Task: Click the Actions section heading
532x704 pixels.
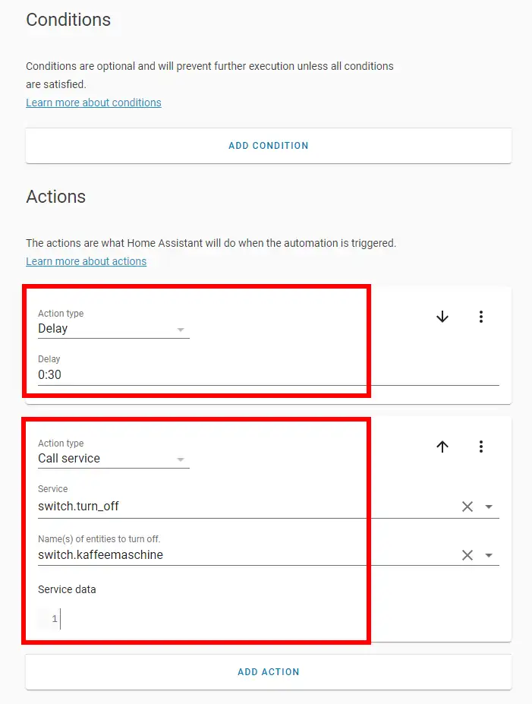Action: coord(55,197)
